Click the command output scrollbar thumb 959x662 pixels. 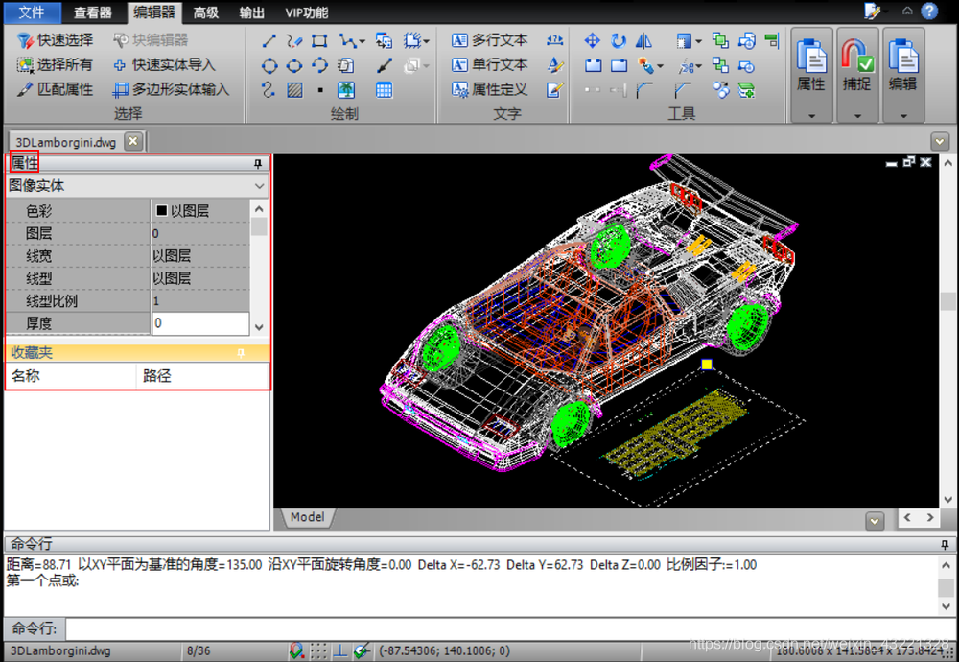tap(947, 587)
